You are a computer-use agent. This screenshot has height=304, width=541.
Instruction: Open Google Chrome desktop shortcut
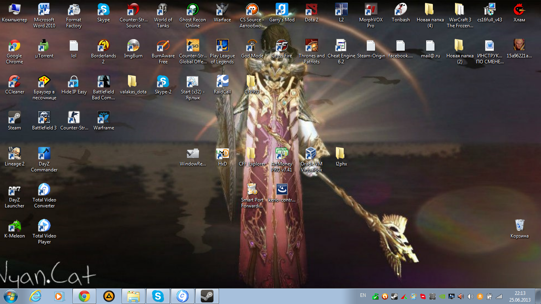[x=15, y=51]
